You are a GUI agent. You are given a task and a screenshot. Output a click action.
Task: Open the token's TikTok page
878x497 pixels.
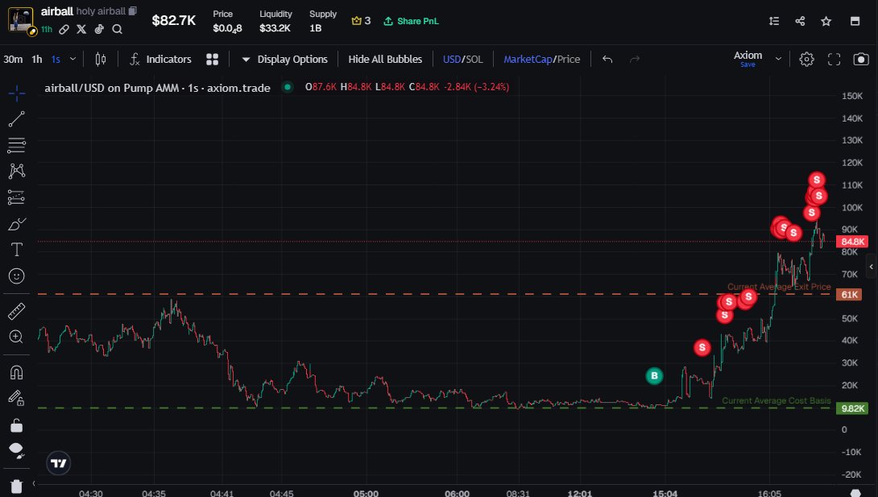tap(99, 29)
